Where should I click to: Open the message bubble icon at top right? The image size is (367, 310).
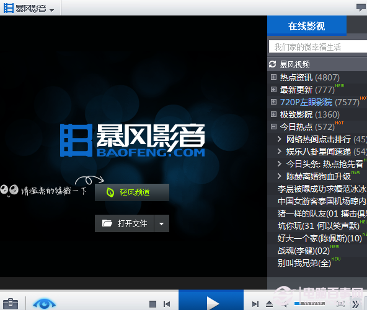361,7
